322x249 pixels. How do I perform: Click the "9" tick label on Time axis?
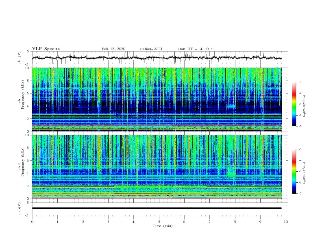[260, 222]
